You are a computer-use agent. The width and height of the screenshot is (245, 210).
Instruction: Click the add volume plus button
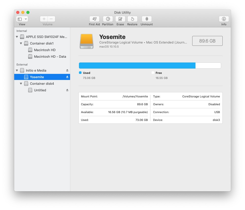(44, 19)
